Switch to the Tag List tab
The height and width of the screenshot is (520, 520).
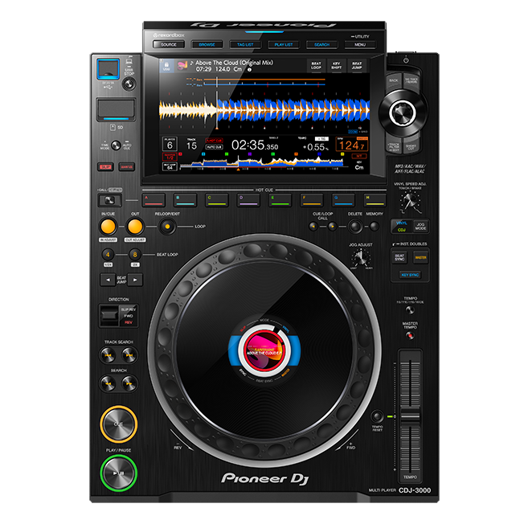pos(244,45)
